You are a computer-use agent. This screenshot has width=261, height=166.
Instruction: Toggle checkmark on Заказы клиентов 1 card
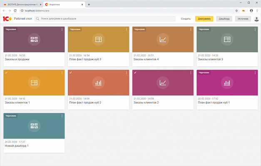tap(6, 72)
